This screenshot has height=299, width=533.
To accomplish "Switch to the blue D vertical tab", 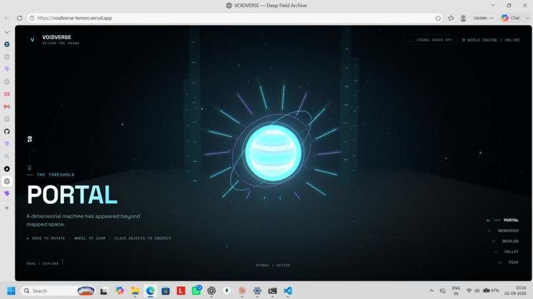I will click(x=7, y=44).
